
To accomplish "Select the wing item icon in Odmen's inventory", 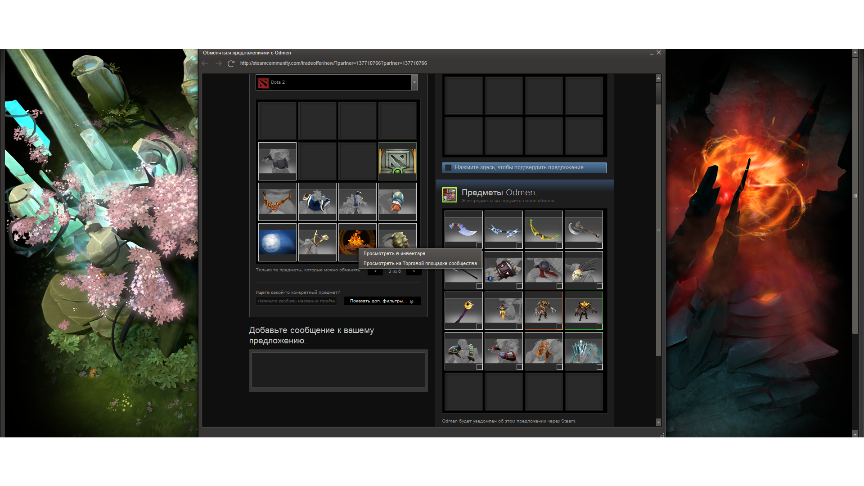I will tap(503, 229).
